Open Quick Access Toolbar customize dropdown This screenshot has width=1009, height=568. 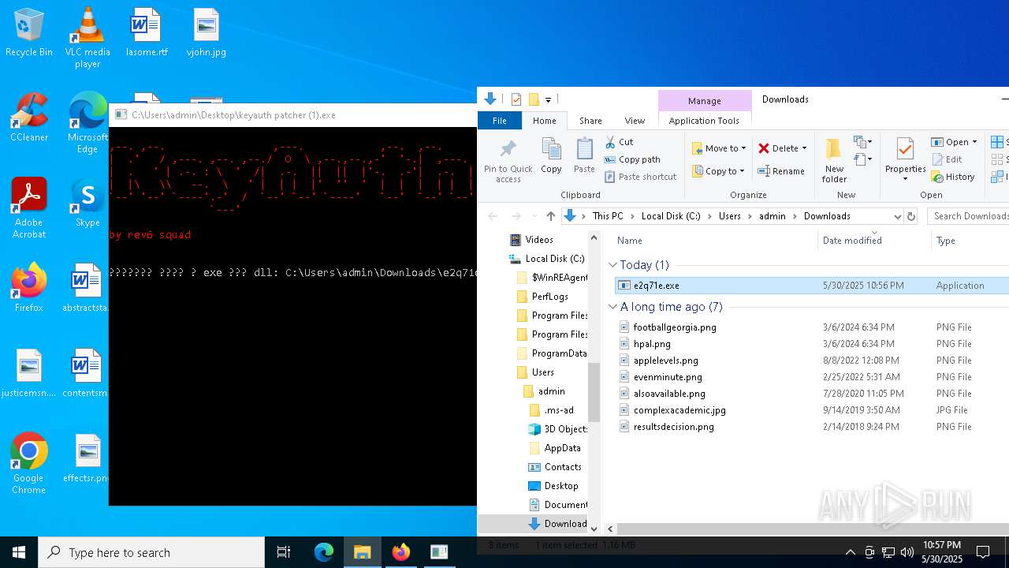[548, 99]
